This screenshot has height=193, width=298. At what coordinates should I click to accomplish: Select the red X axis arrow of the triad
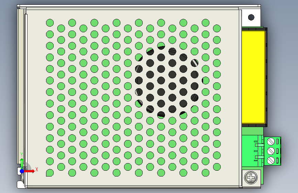tap(29, 171)
